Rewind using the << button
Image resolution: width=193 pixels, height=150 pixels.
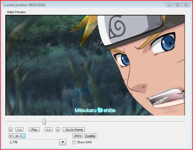(x=19, y=130)
